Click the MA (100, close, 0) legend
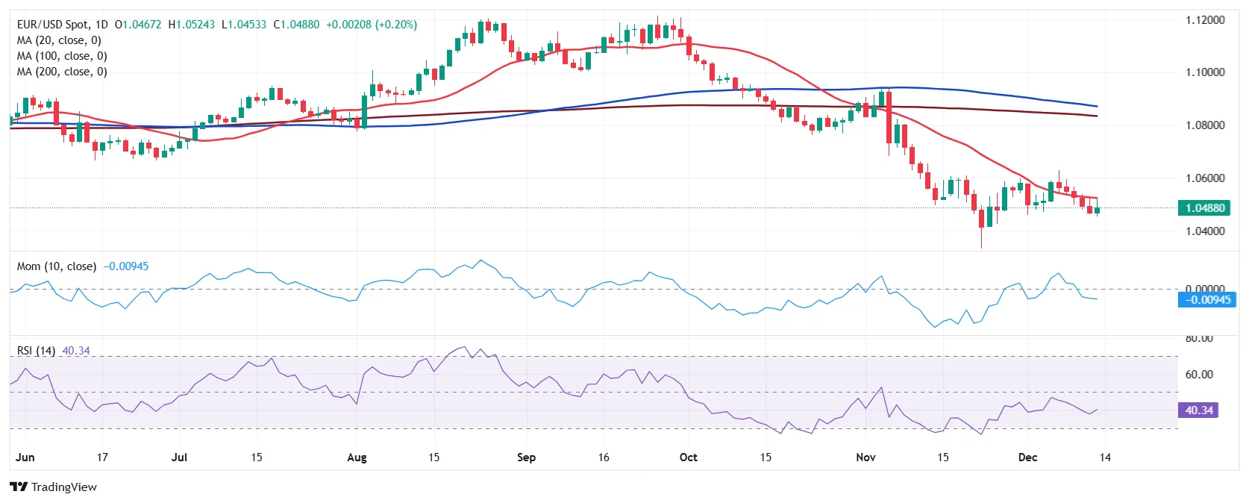Viewport: 1249px width, 503px height. pyautogui.click(x=62, y=56)
